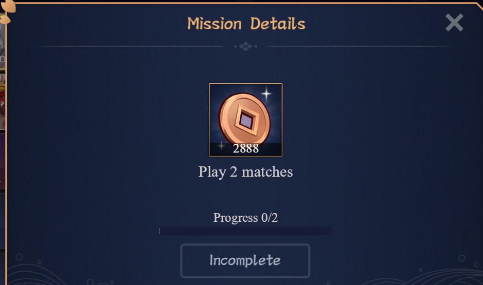Click the small sparkle beside 2888

(221, 145)
